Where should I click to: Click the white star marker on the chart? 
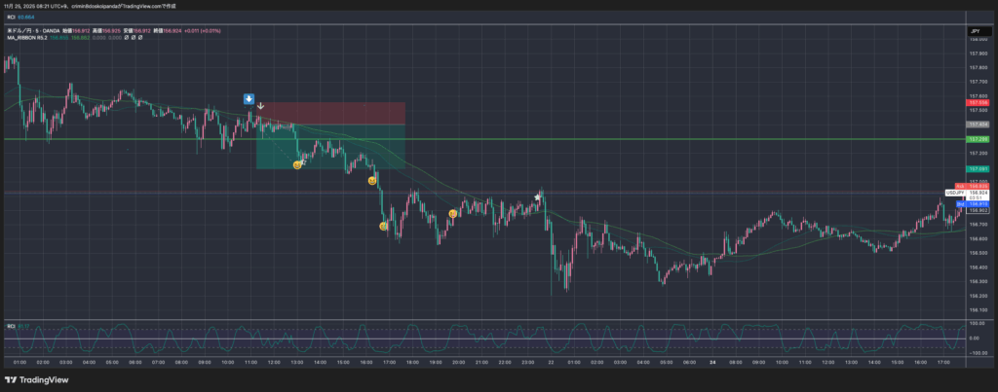pyautogui.click(x=537, y=198)
